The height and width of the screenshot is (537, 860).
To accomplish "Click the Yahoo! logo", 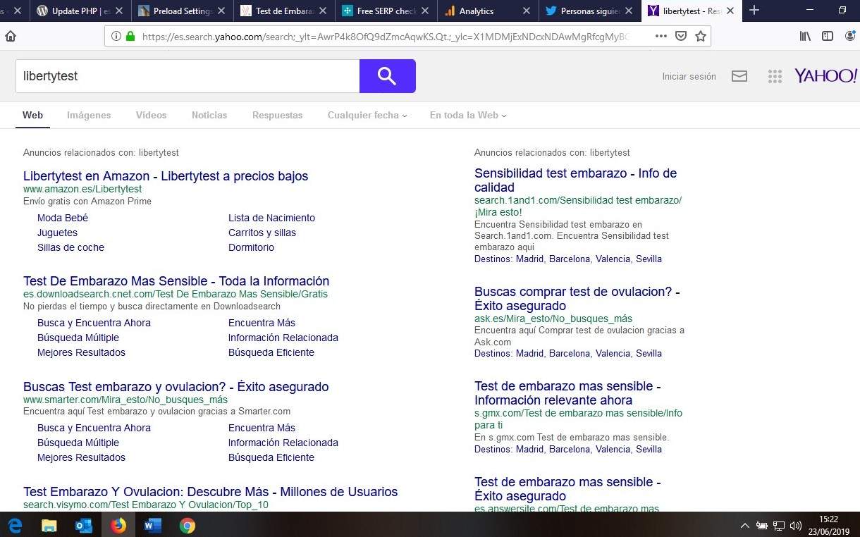I will tap(825, 75).
